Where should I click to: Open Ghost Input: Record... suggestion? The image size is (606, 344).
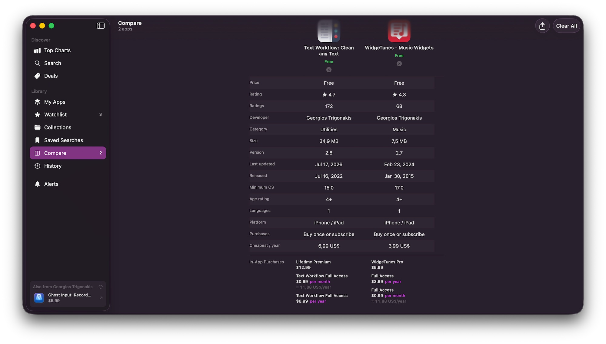(x=68, y=298)
